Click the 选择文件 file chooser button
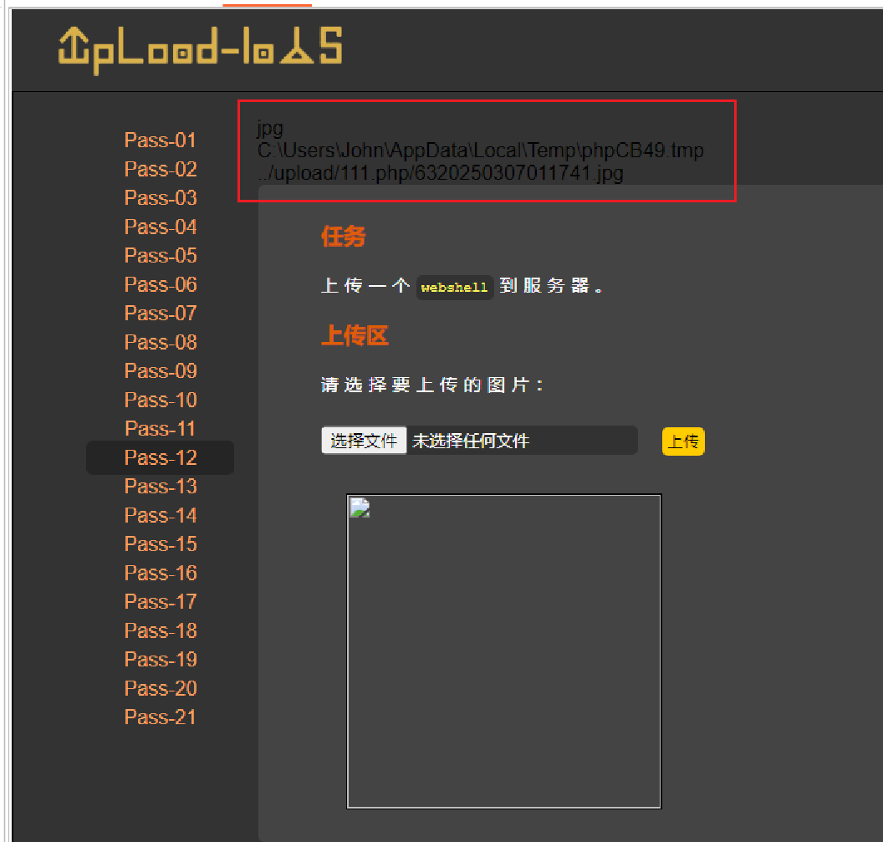This screenshot has width=883, height=842. 364,441
